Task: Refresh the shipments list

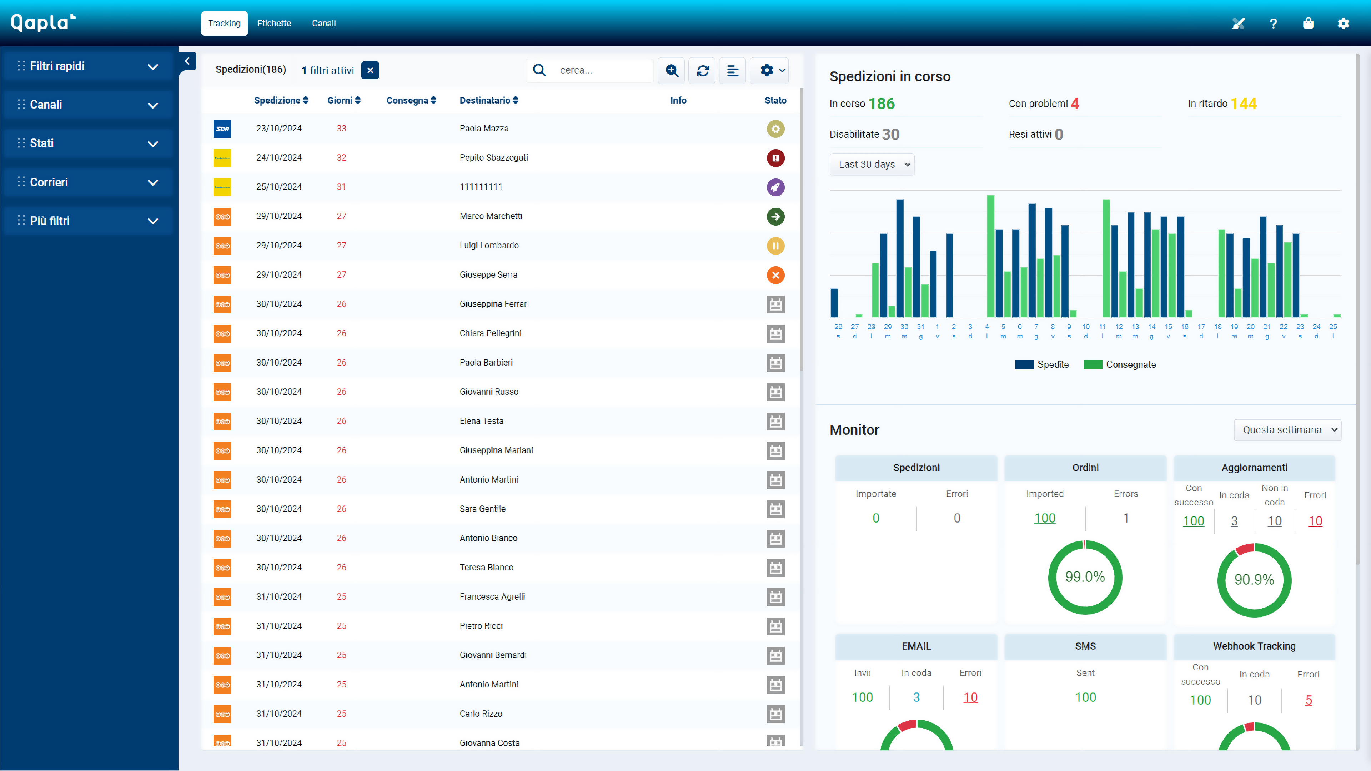Action: [702, 70]
